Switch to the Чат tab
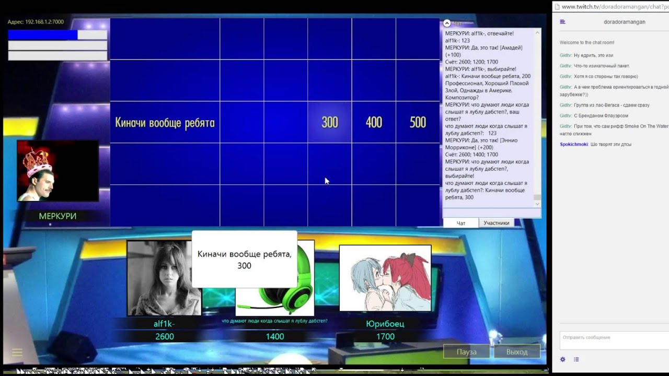 click(x=461, y=223)
